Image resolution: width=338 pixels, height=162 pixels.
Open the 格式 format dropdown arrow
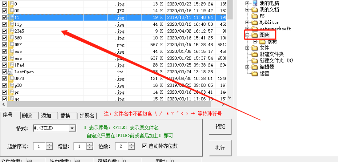pyautogui.click(x=72, y=128)
